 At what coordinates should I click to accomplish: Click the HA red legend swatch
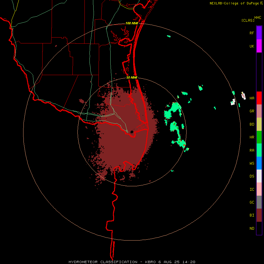pyautogui.click(x=259, y=98)
